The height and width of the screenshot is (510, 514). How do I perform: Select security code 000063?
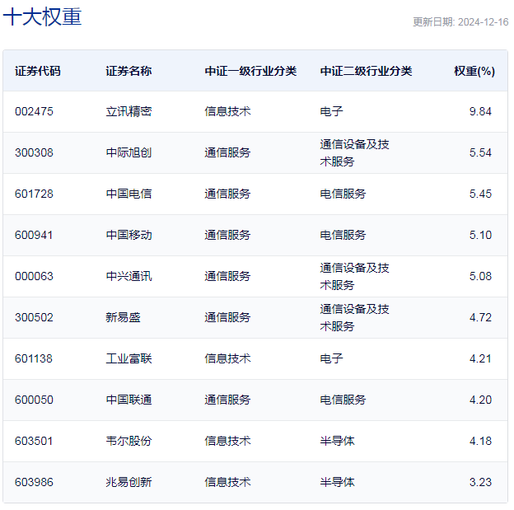34,276
